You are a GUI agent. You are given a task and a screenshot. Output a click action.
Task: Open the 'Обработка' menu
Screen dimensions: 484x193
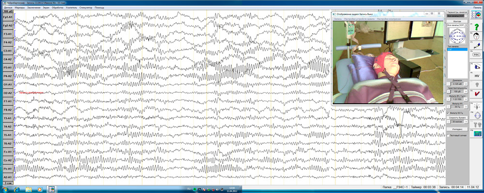coord(57,8)
